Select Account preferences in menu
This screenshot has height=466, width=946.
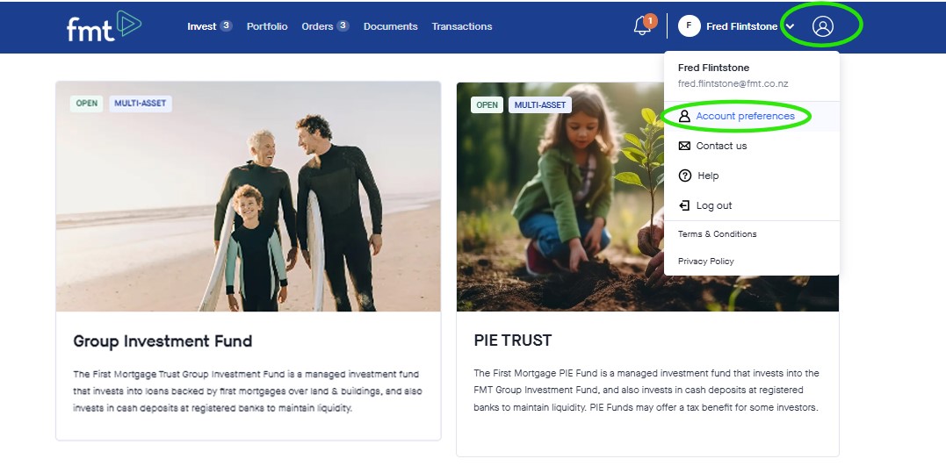[x=745, y=116]
